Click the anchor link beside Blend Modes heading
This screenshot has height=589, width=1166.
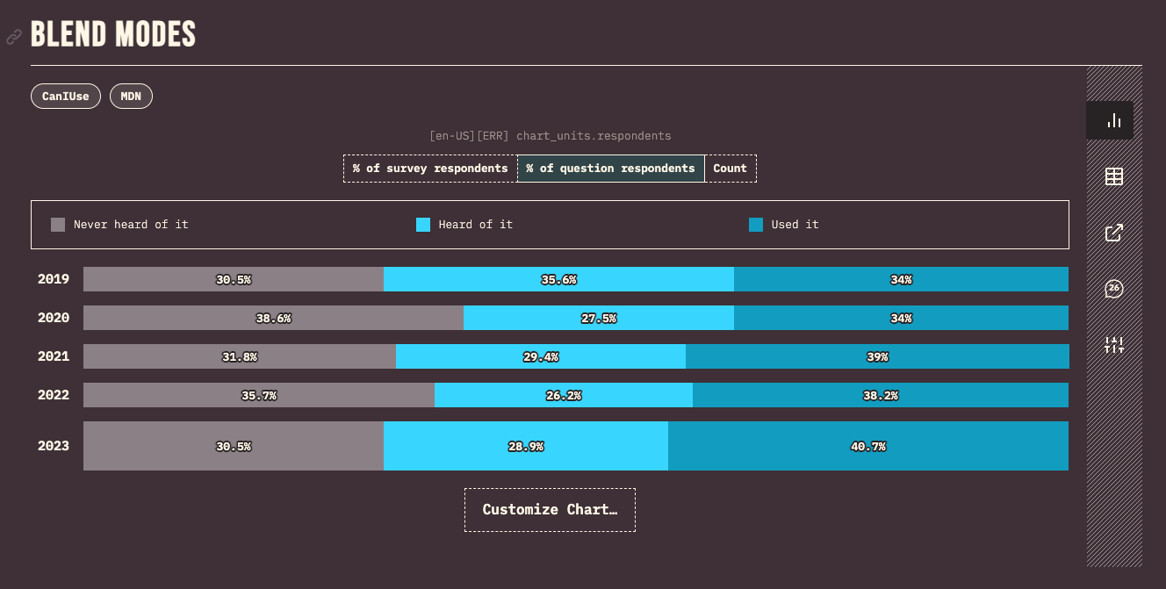pos(13,37)
